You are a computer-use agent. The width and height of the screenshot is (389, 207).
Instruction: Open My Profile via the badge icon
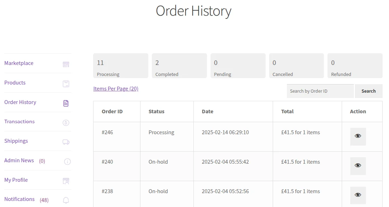point(66,180)
